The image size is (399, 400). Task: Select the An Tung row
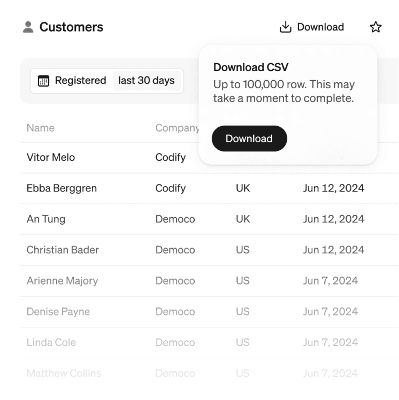pyautogui.click(x=46, y=219)
